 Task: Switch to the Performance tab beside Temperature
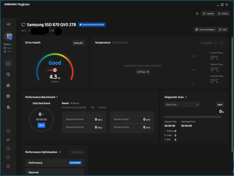(120, 43)
